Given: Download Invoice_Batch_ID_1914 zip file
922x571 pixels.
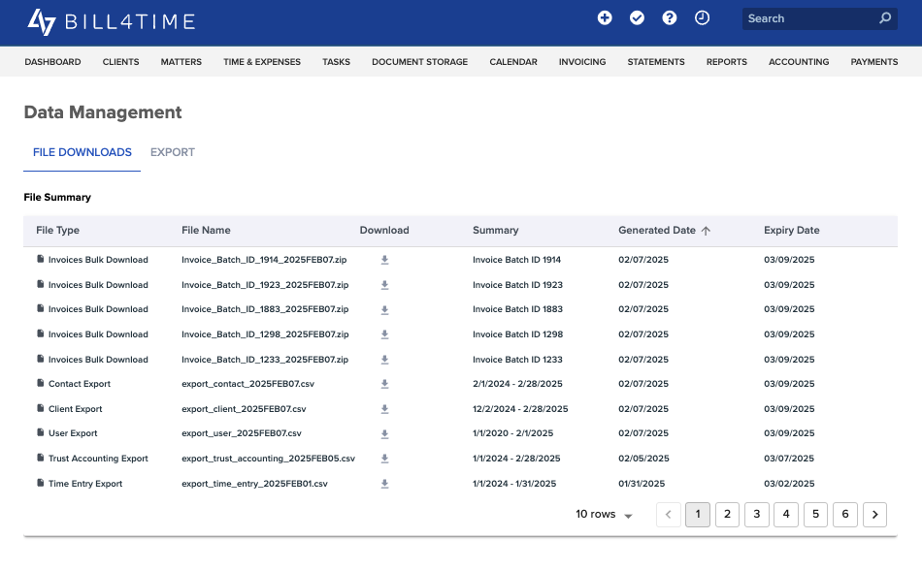Looking at the screenshot, I should coord(384,260).
